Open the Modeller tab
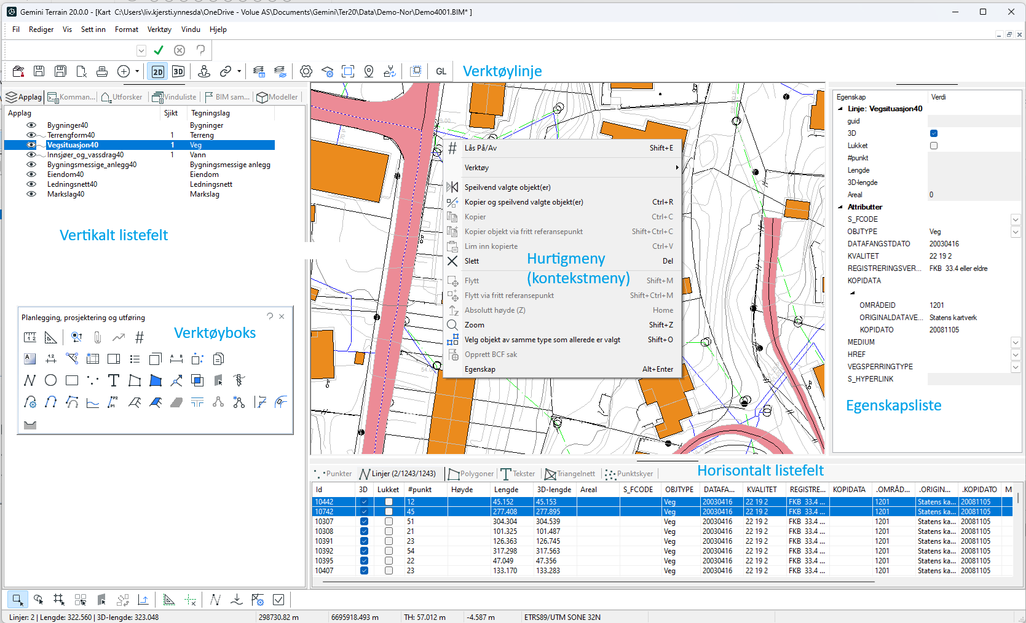1026x623 pixels. [277, 97]
